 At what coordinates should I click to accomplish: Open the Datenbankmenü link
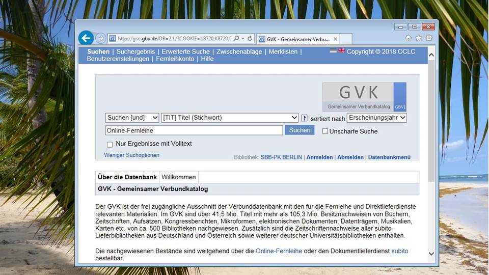389,157
